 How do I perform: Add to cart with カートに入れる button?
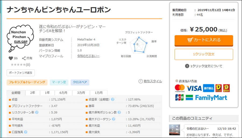[x=204, y=40]
